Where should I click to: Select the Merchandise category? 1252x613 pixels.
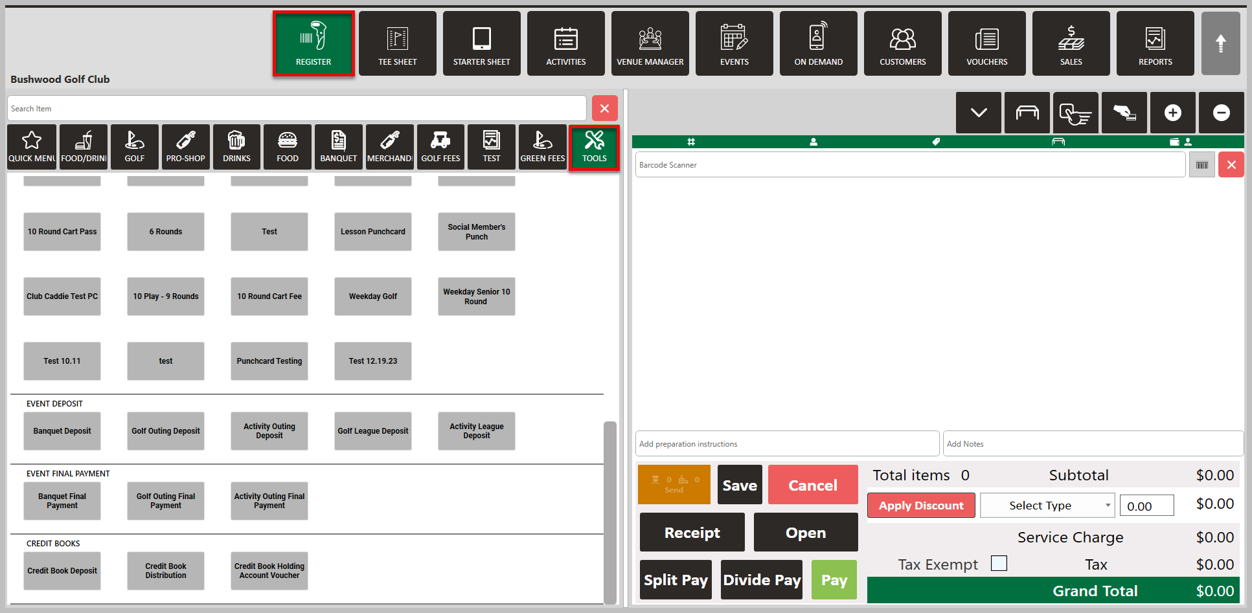[x=390, y=147]
